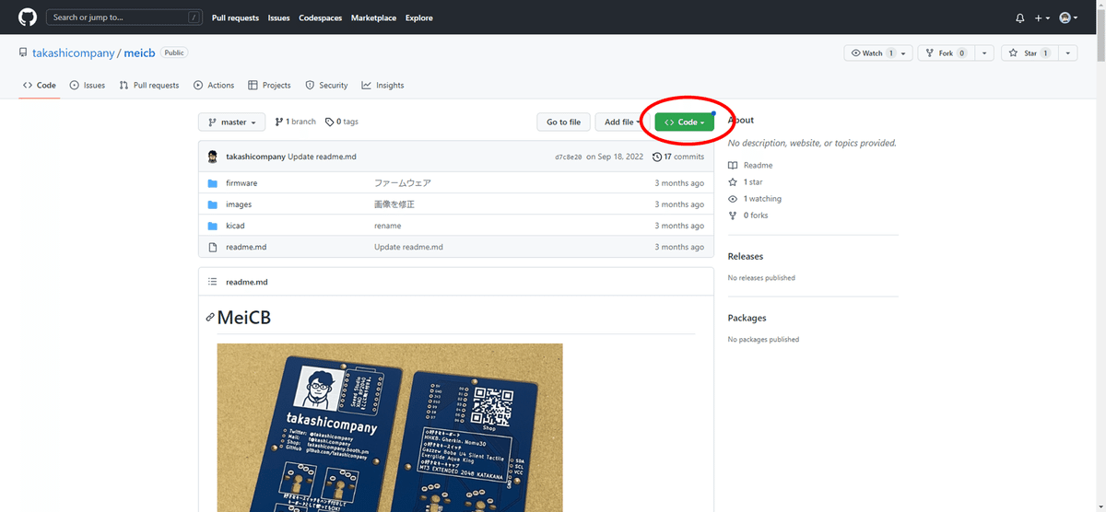This screenshot has height=512, width=1106.
Task: Open the kicad folder name
Action: click(x=235, y=226)
